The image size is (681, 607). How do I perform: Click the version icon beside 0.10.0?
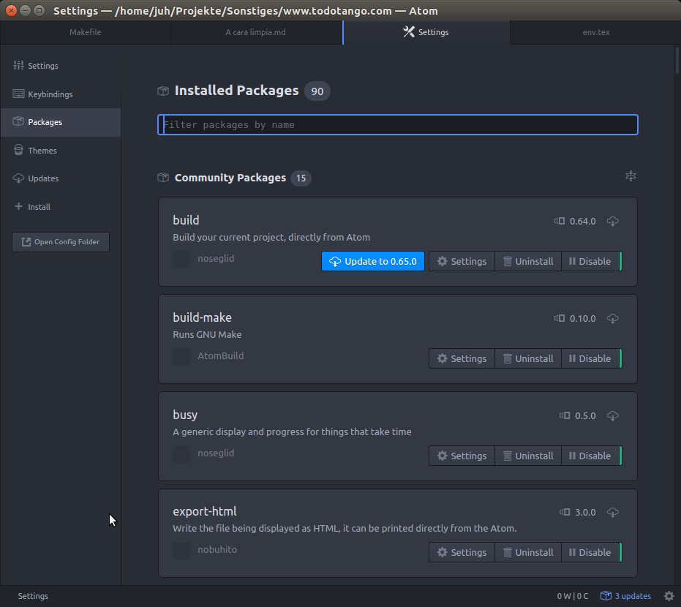click(560, 318)
